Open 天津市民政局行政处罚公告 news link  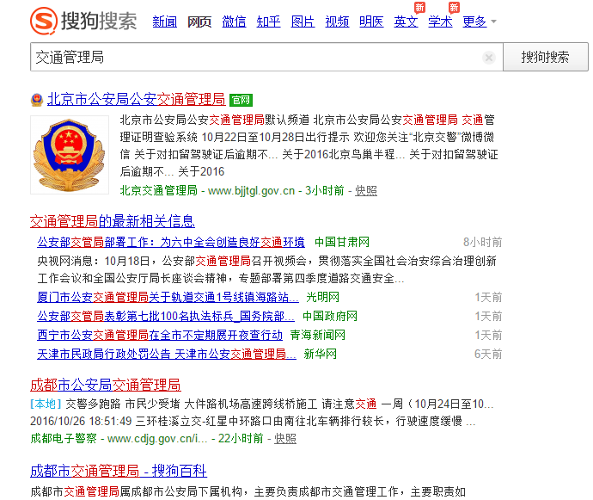coord(167,355)
